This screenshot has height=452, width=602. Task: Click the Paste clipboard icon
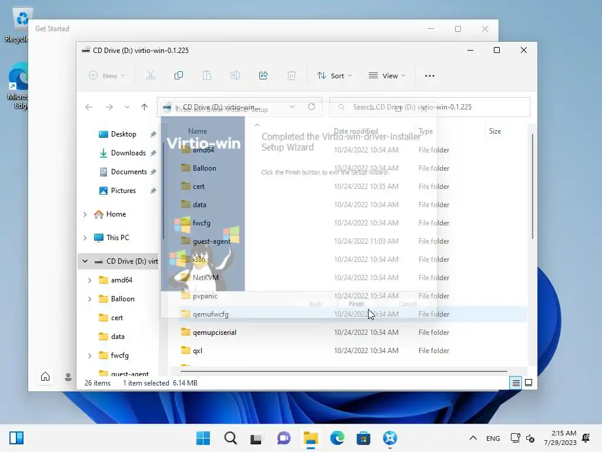tap(207, 76)
